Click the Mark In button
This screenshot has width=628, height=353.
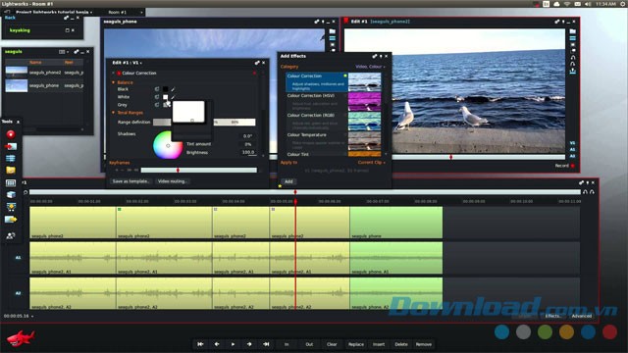tap(287, 344)
